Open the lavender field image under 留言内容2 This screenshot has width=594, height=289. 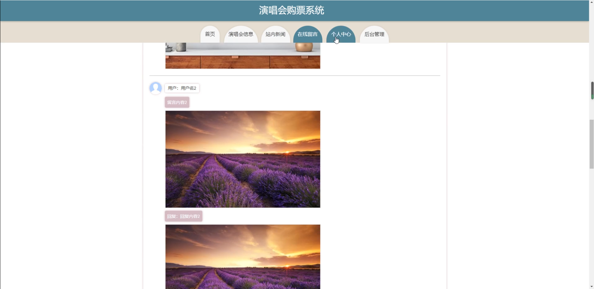pos(243,159)
